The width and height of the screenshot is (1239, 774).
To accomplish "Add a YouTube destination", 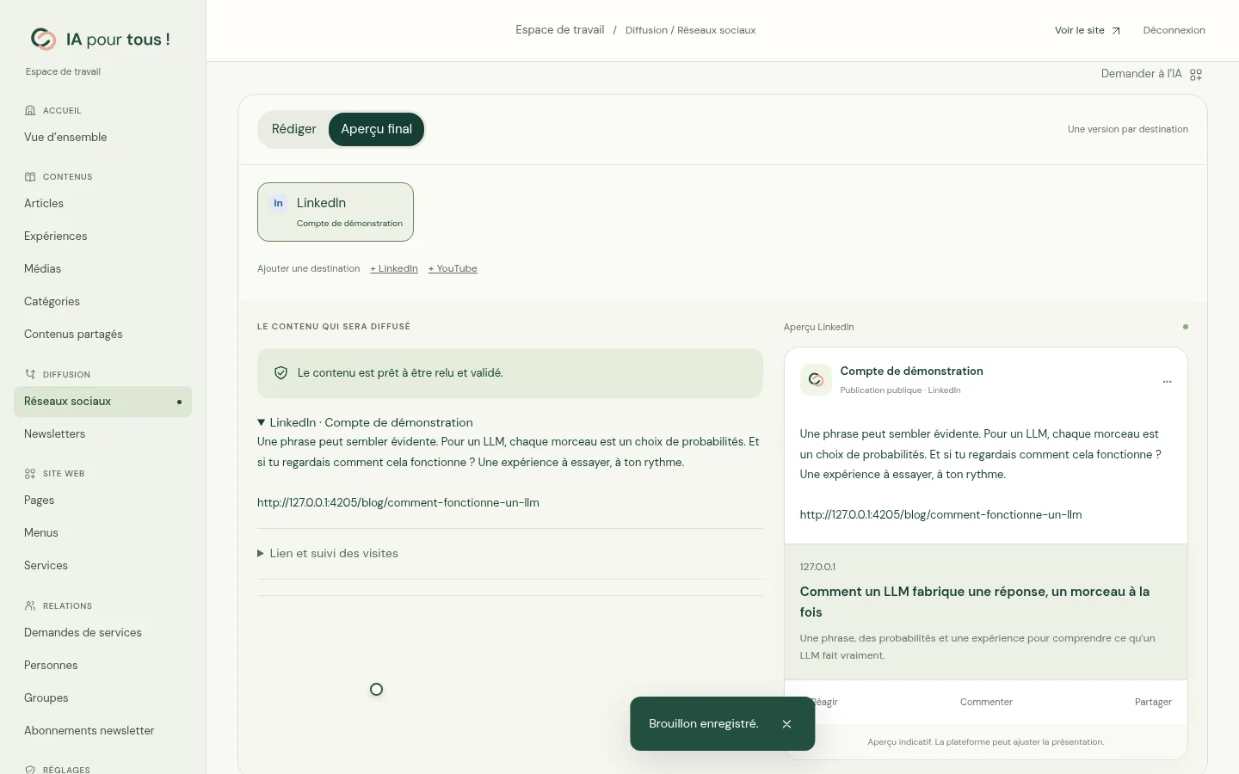I will click(x=453, y=268).
